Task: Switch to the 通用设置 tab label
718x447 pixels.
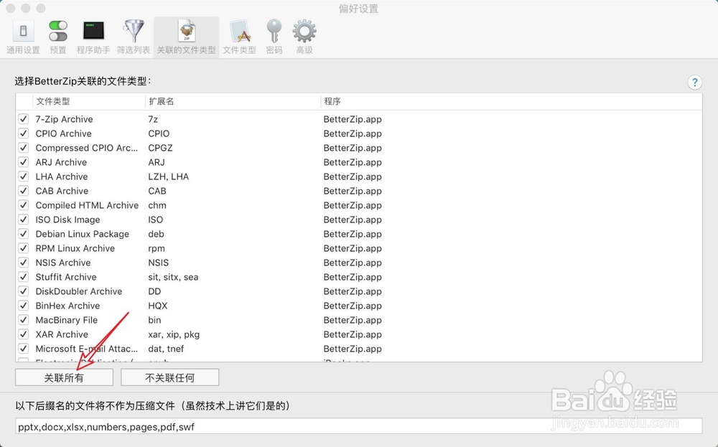Action: (23, 50)
